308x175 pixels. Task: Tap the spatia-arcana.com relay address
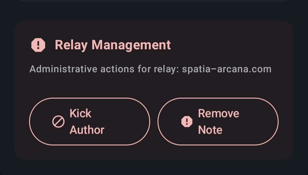point(227,69)
